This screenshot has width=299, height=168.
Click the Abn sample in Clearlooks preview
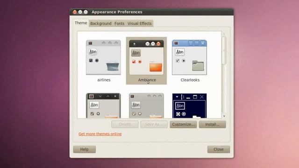coord(179,52)
